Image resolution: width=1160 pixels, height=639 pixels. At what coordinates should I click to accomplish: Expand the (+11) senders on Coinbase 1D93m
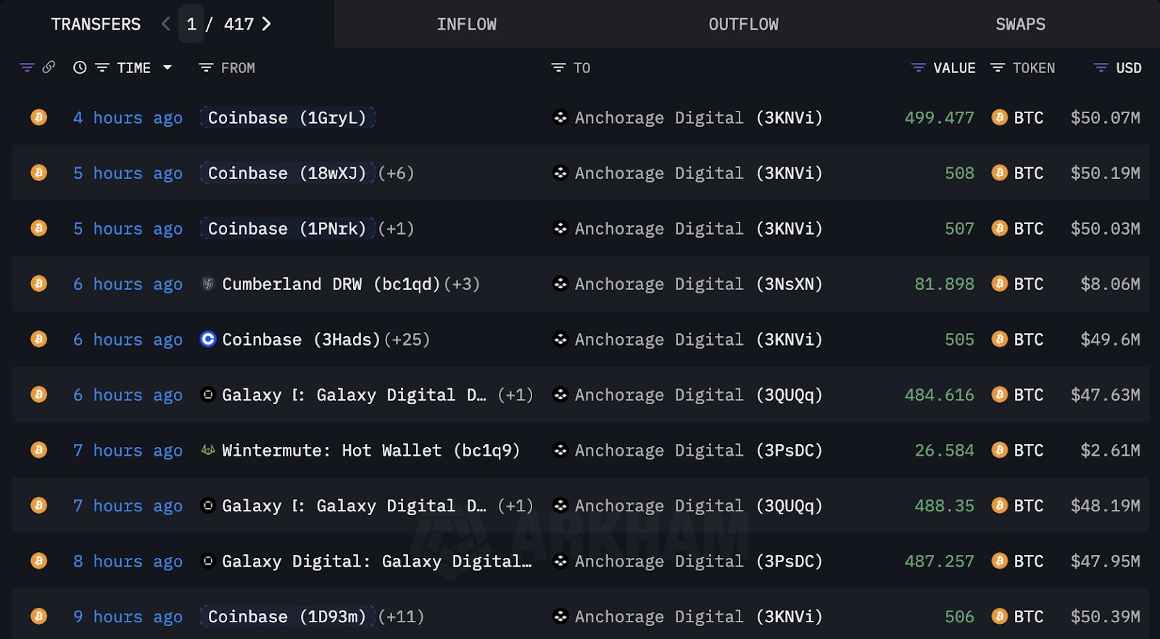click(401, 617)
